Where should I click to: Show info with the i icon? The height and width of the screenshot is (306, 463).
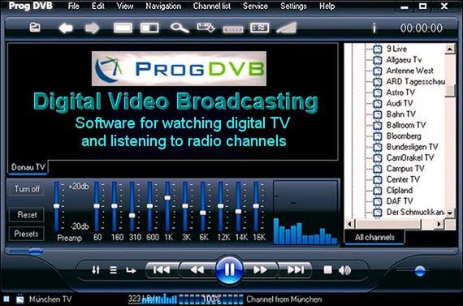(x=374, y=28)
